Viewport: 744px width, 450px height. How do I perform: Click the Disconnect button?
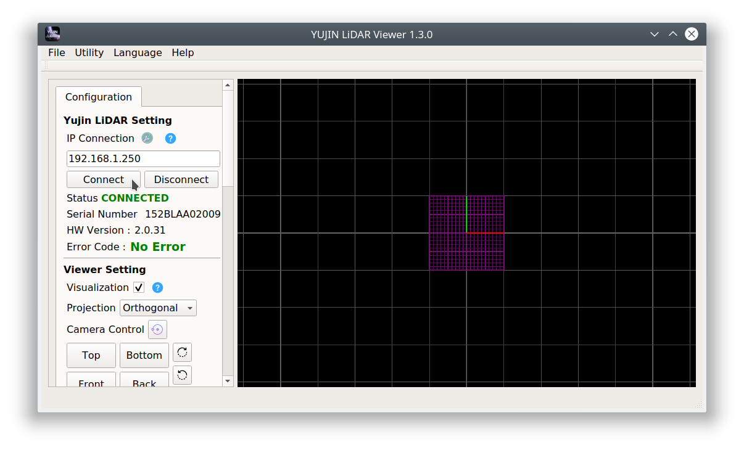click(x=181, y=179)
